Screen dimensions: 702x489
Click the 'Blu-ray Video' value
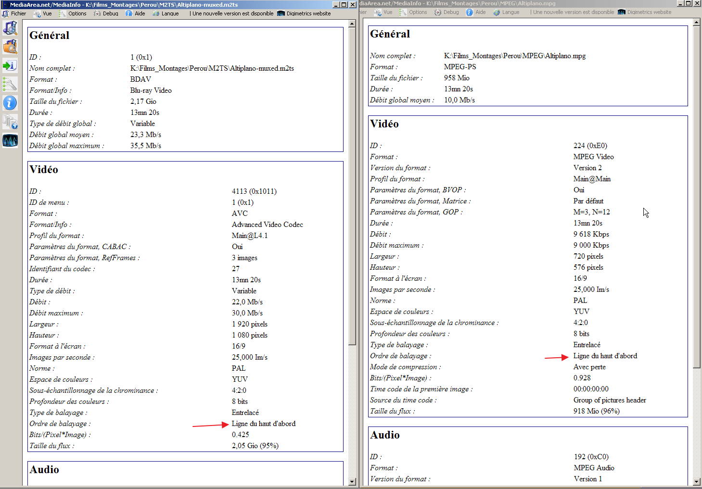(151, 90)
